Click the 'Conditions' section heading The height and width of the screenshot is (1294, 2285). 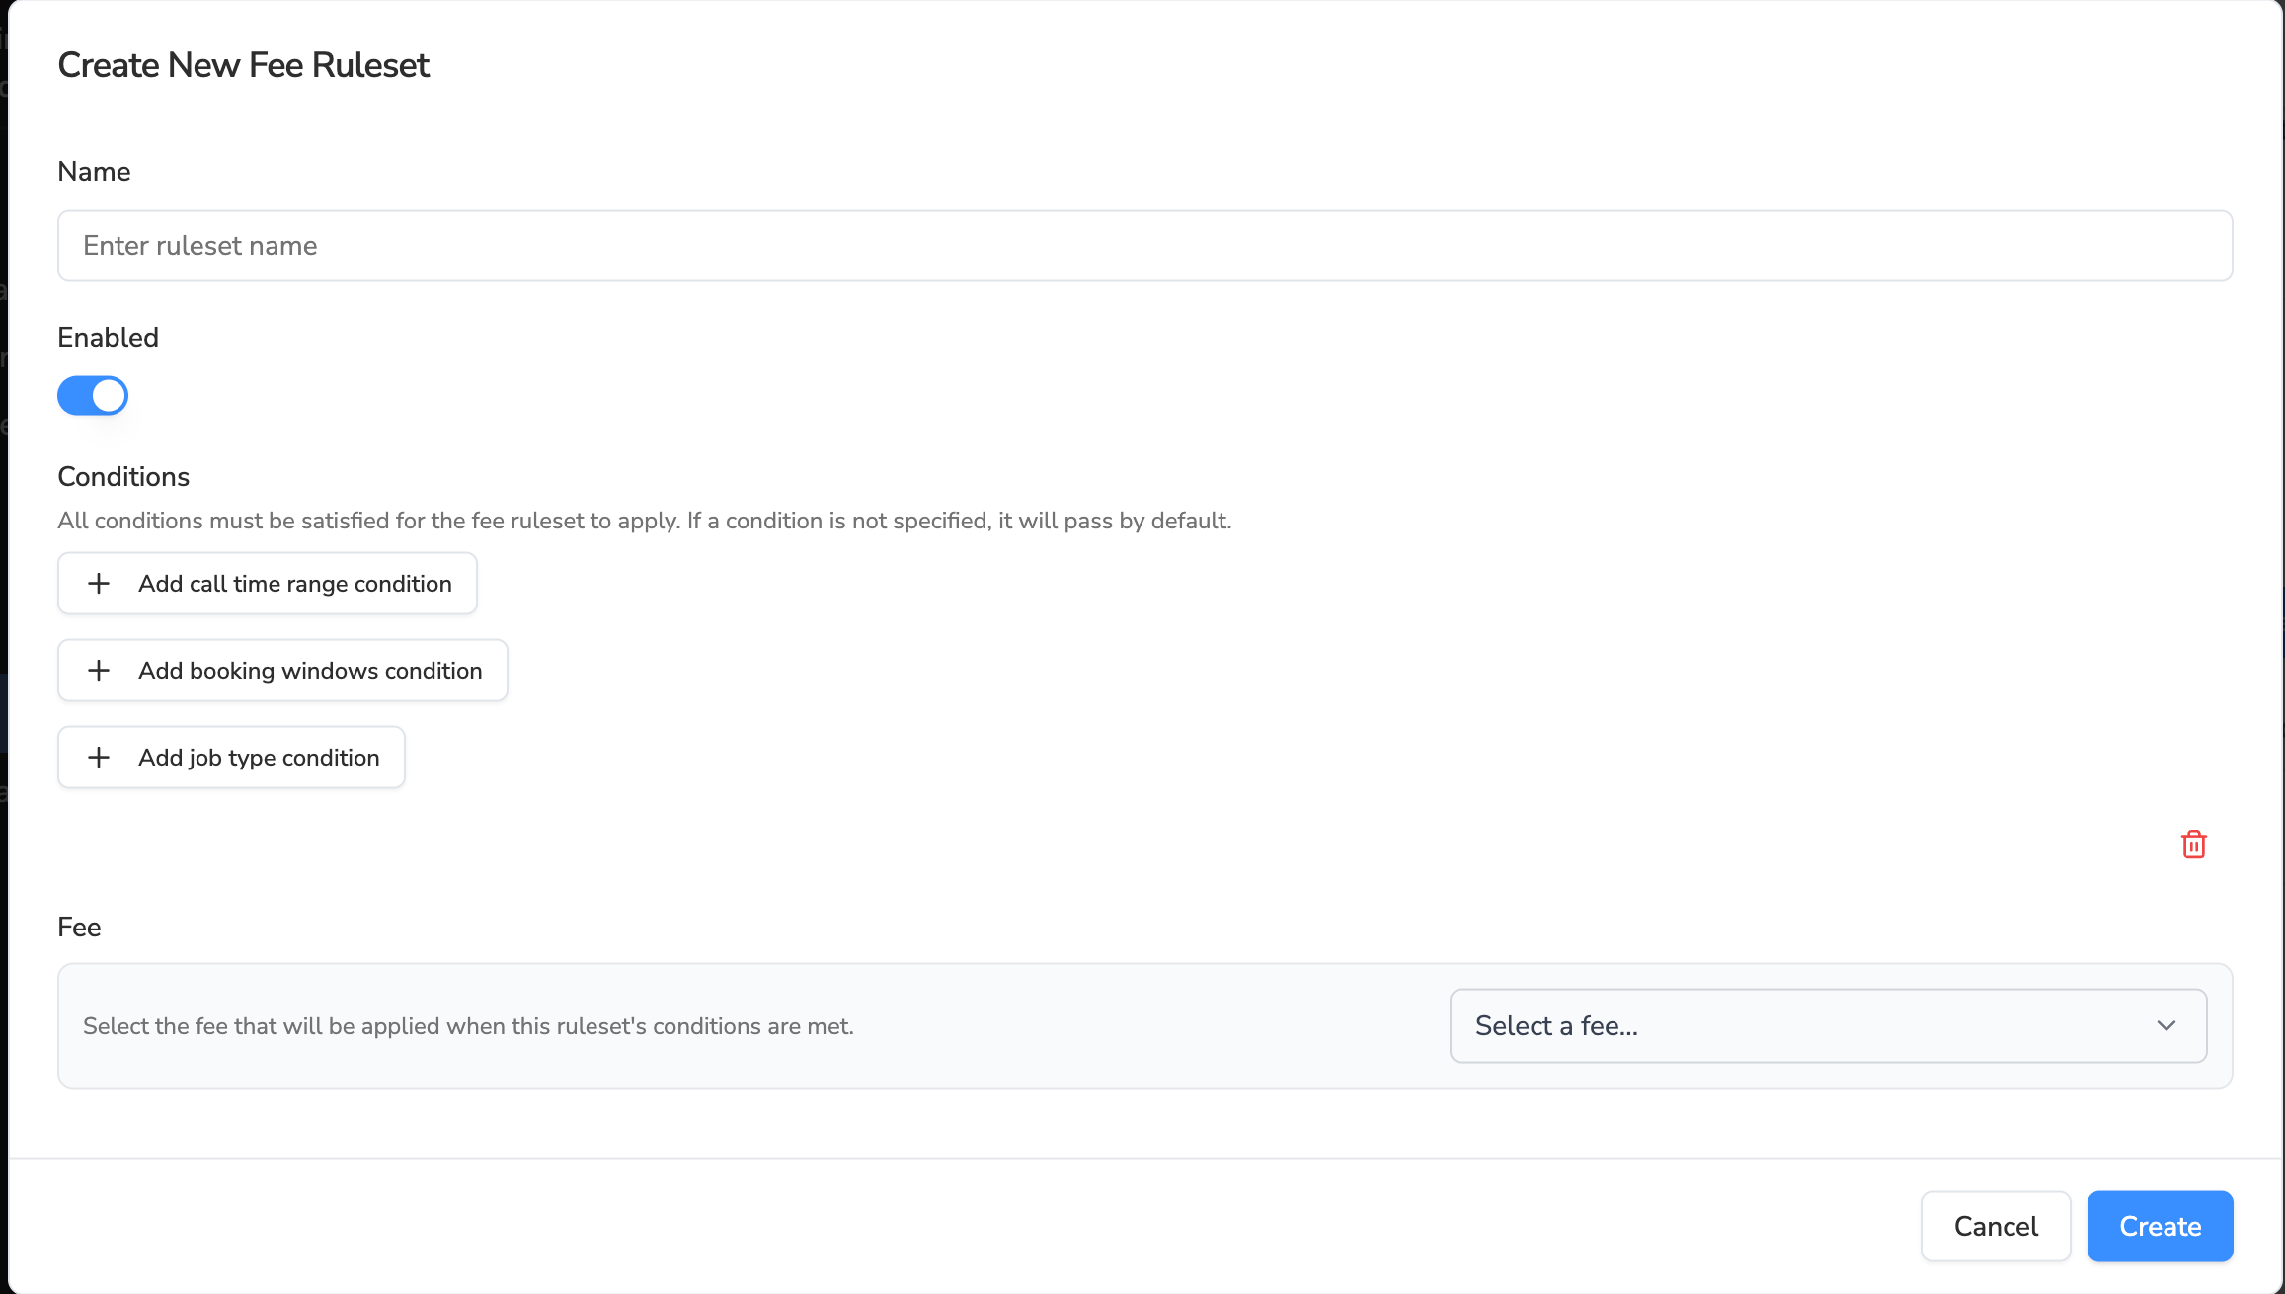[x=123, y=477]
